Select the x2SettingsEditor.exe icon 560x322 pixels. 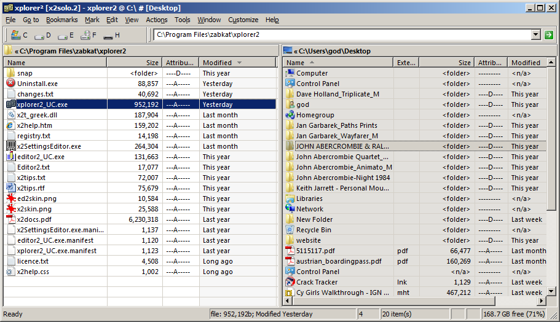11,146
